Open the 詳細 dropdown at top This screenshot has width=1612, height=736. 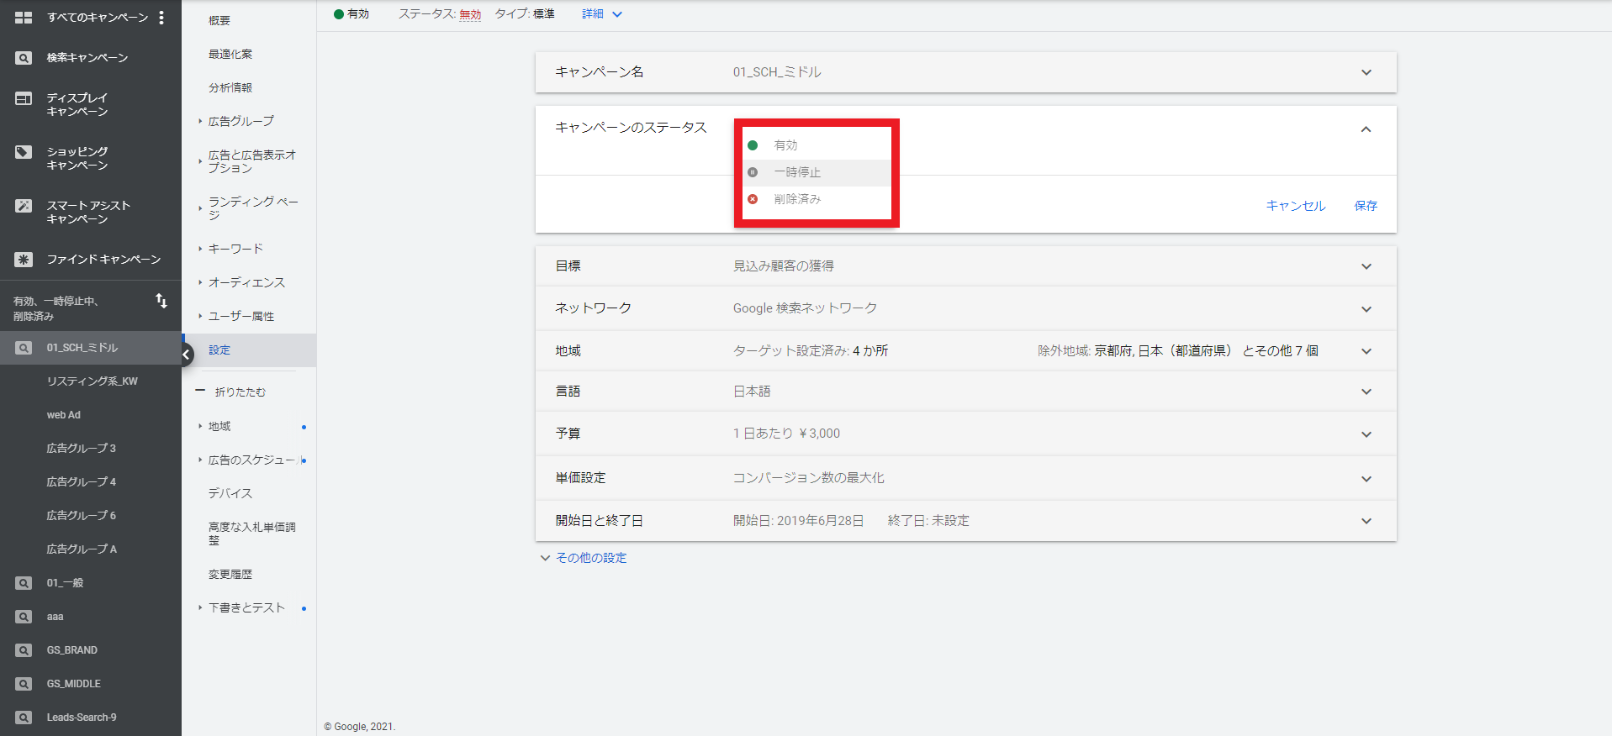coord(602,14)
